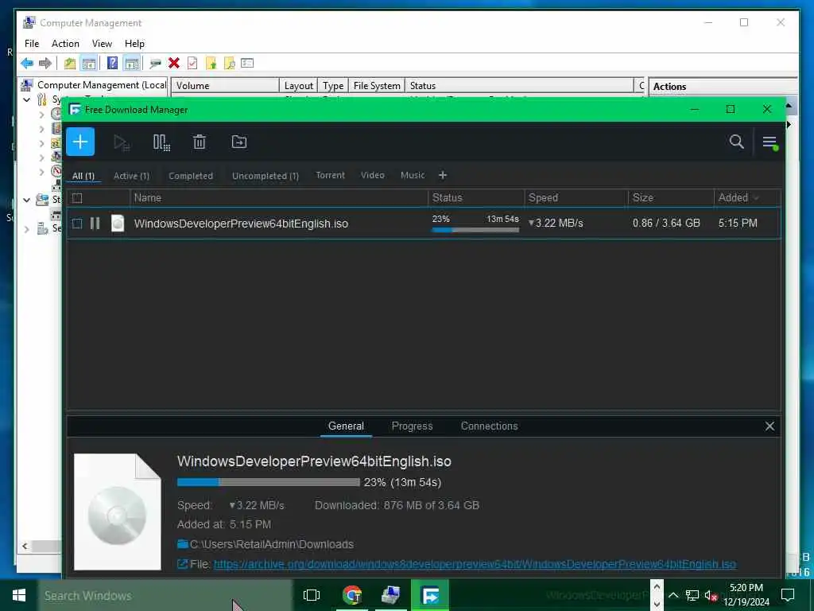Click the start download play icon

pos(121,142)
